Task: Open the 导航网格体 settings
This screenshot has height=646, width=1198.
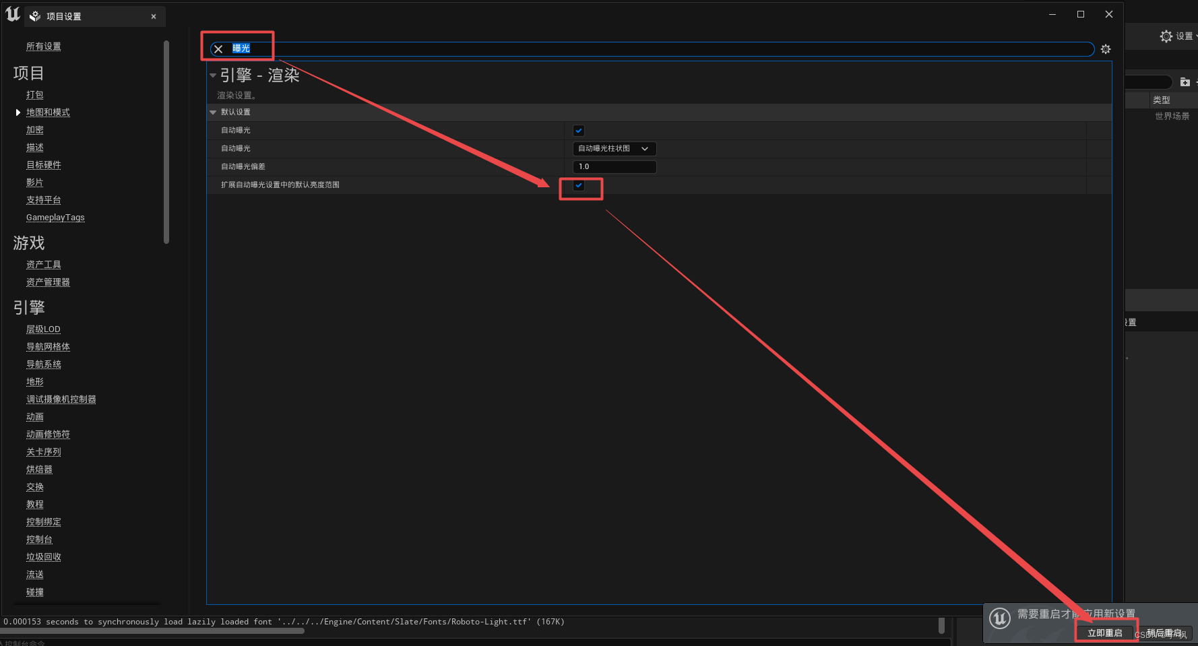Action: pos(48,347)
